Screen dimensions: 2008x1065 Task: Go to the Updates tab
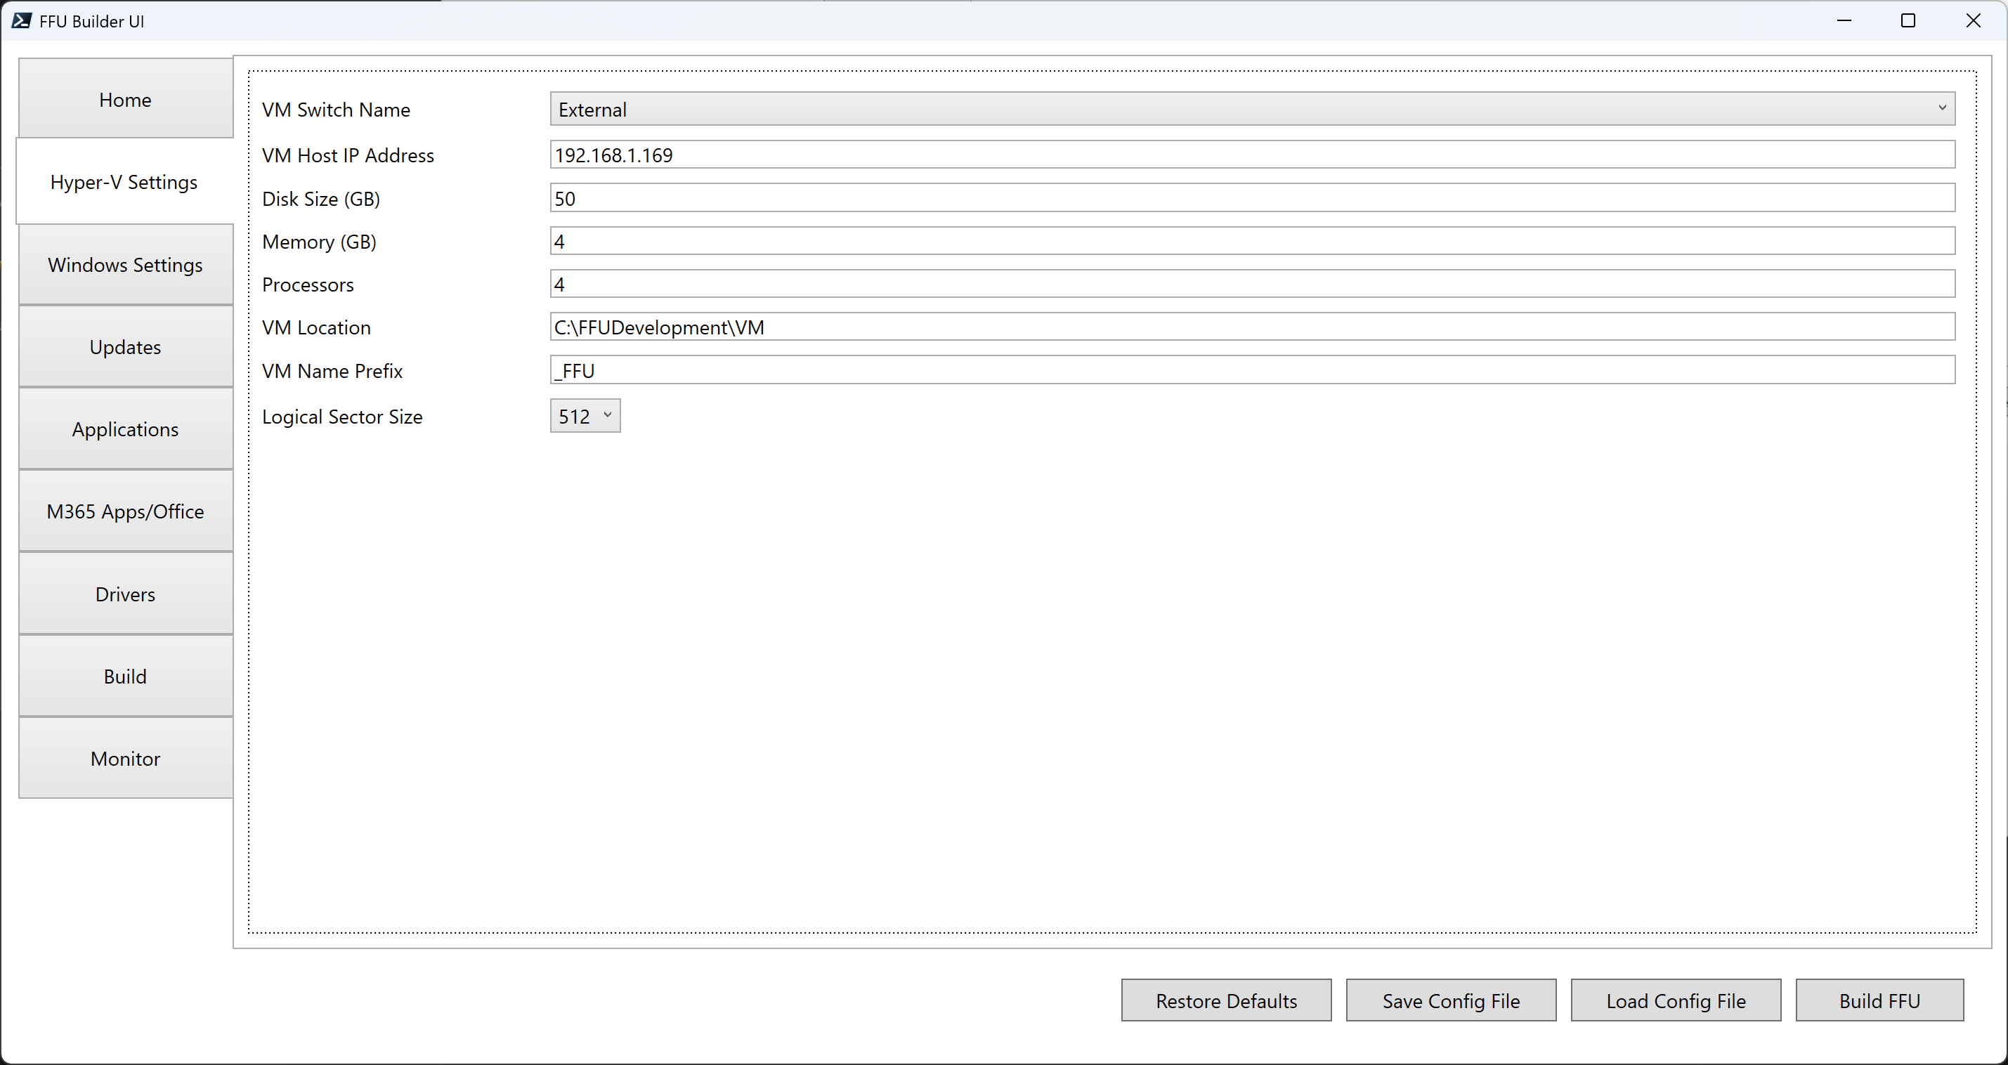coord(126,347)
